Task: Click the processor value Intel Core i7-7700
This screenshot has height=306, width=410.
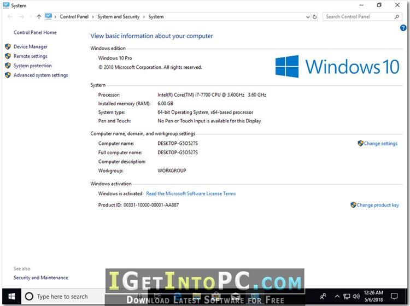Action: (212, 95)
